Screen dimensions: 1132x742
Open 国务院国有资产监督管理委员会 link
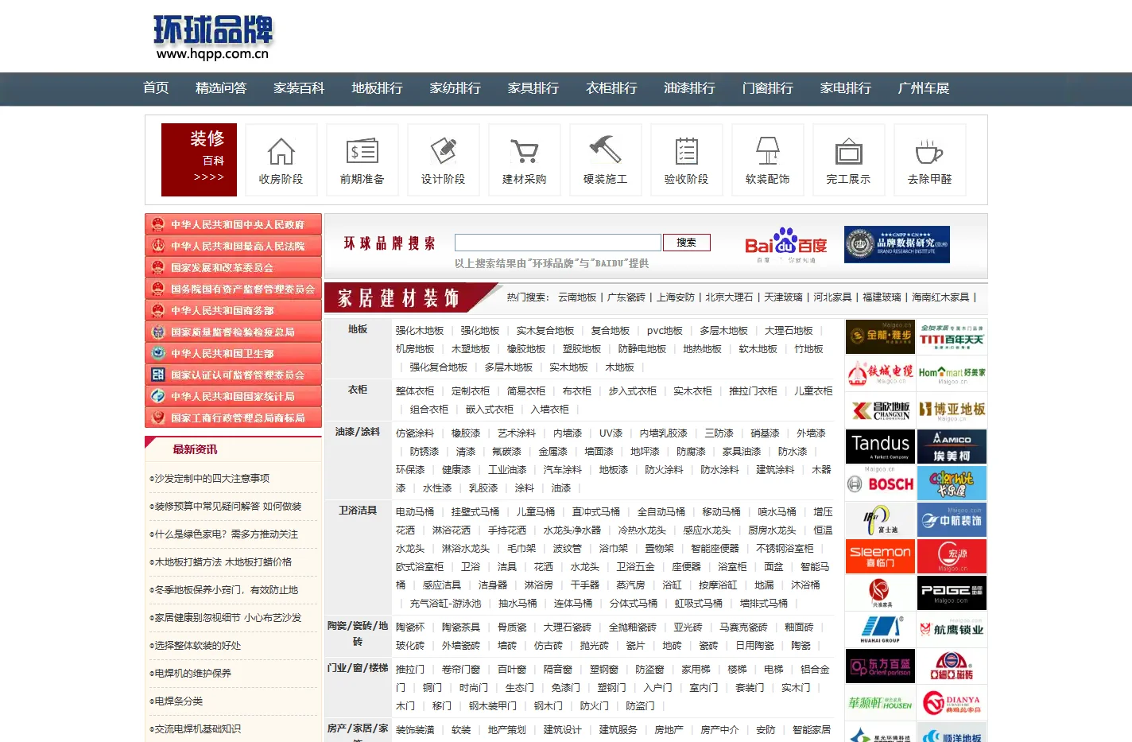coord(233,289)
